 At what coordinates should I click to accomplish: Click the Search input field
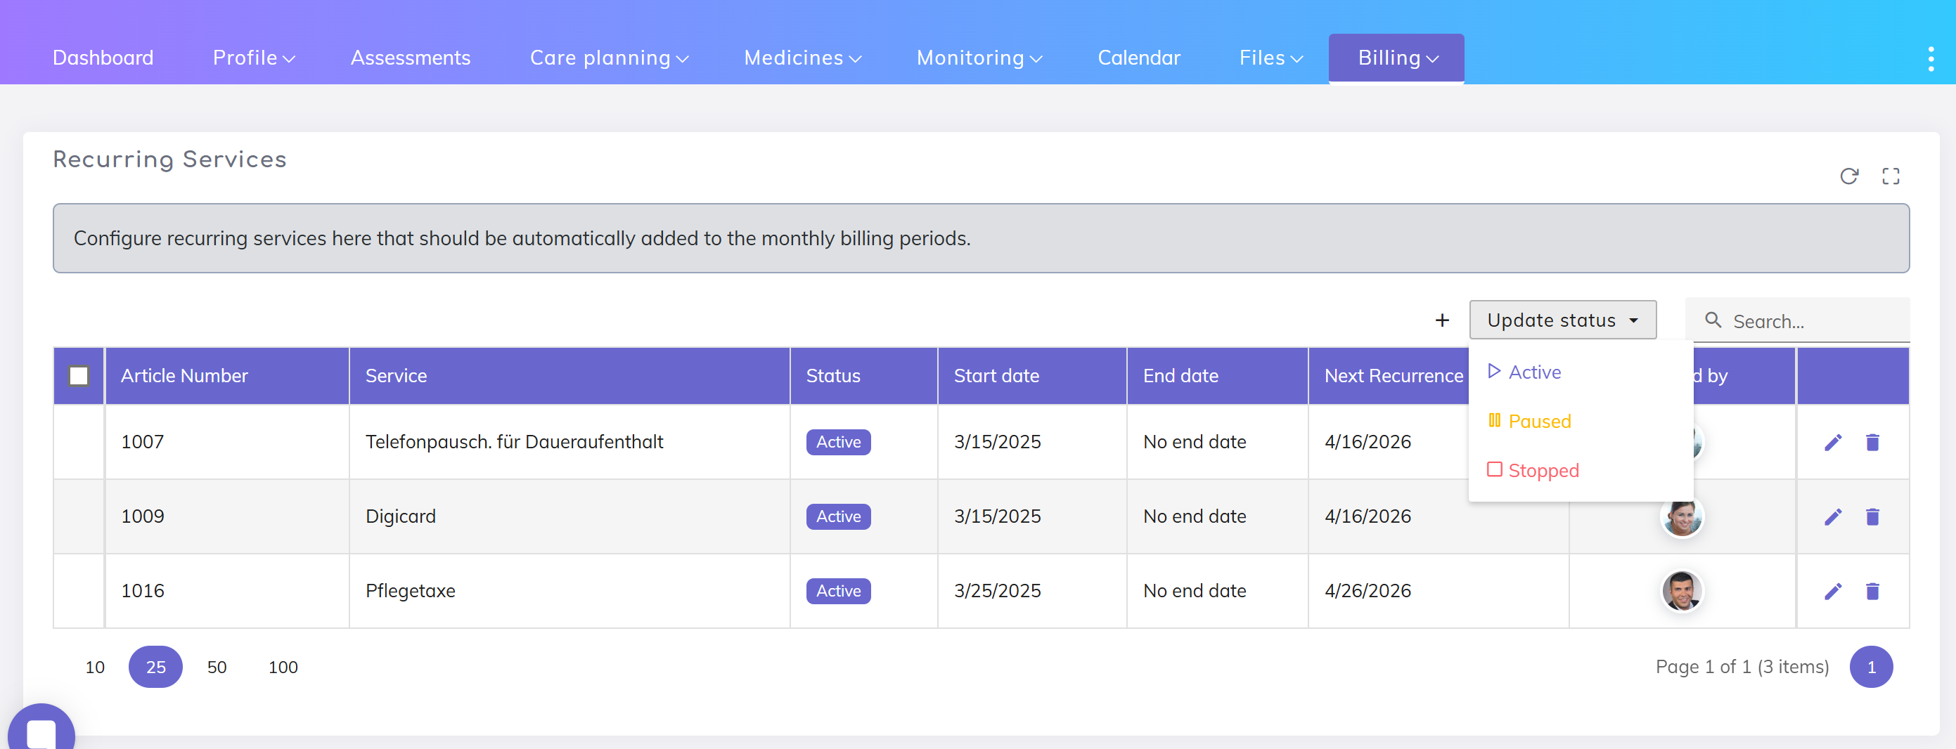(1813, 321)
